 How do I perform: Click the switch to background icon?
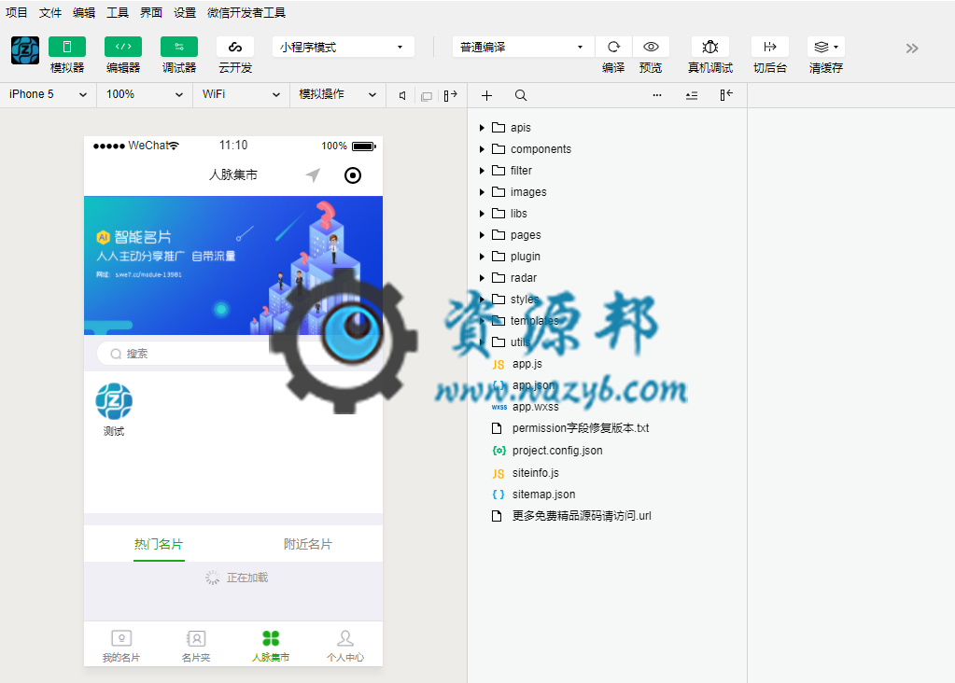pyautogui.click(x=770, y=47)
